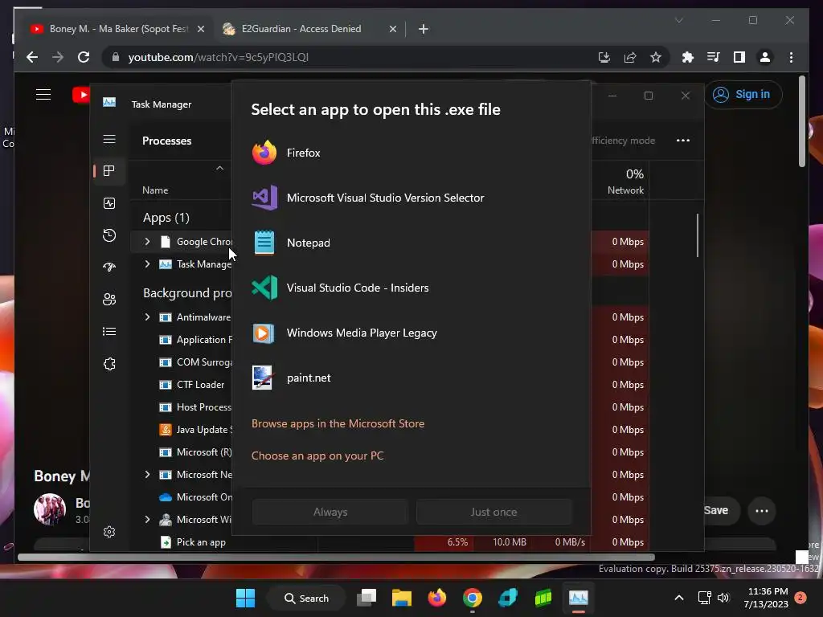Open Task View on taskbar

click(366, 598)
